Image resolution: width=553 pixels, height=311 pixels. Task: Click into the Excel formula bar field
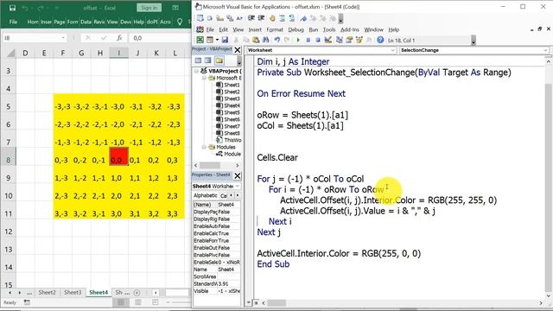tap(161, 38)
